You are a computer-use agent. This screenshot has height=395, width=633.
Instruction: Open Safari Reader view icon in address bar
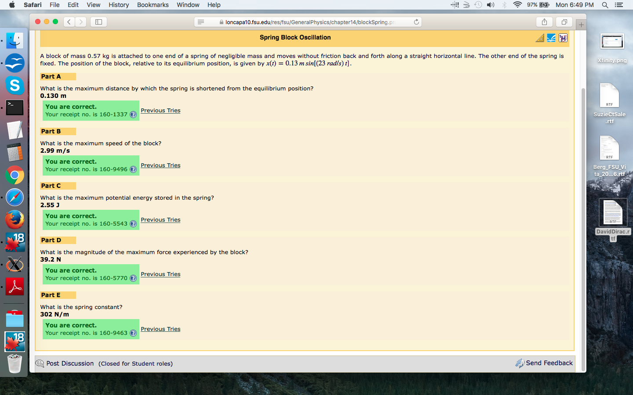click(201, 22)
